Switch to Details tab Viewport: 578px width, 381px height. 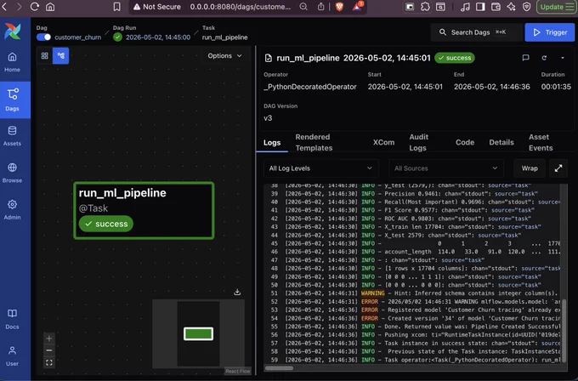pyautogui.click(x=501, y=142)
